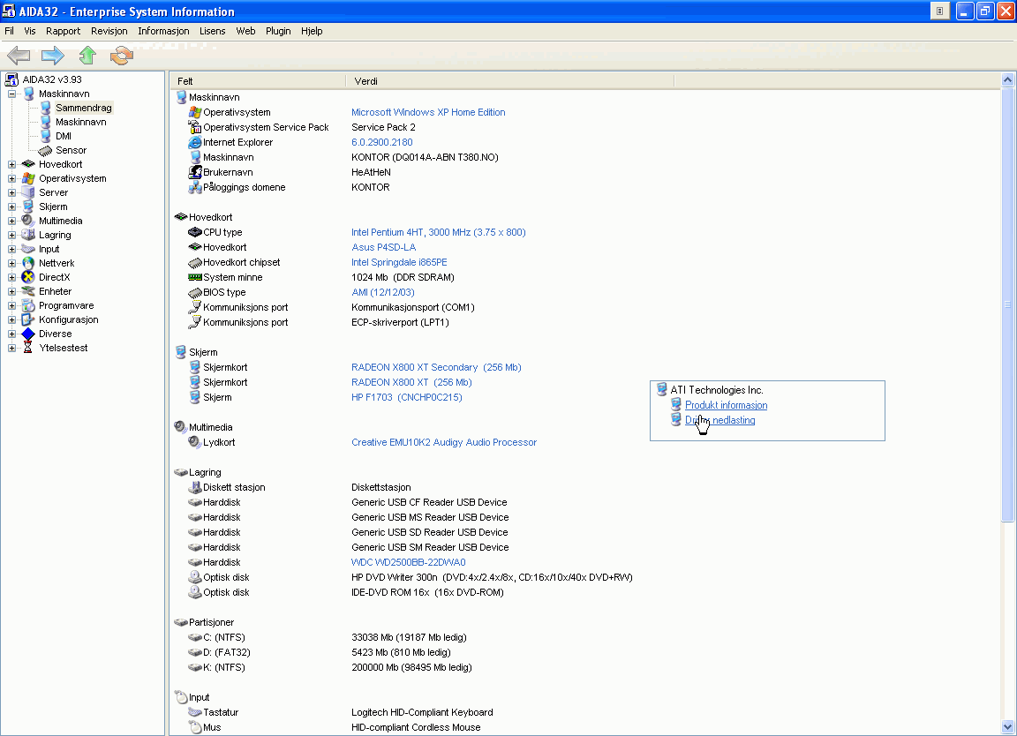Click the scrollbar up arrow
This screenshot has height=736, width=1017.
[x=1007, y=79]
